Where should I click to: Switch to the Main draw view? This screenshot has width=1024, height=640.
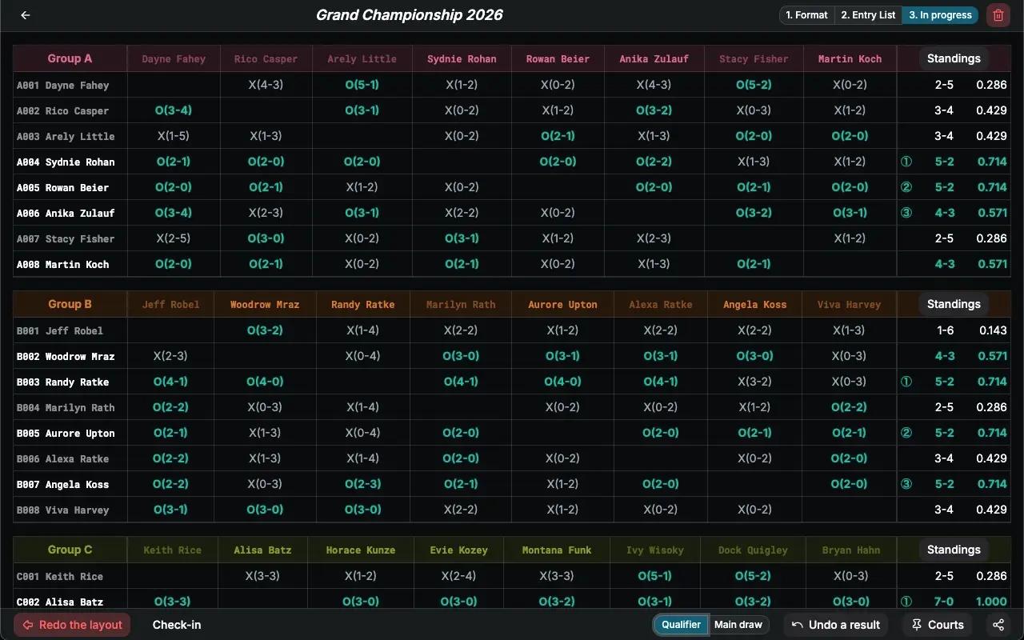coord(738,625)
